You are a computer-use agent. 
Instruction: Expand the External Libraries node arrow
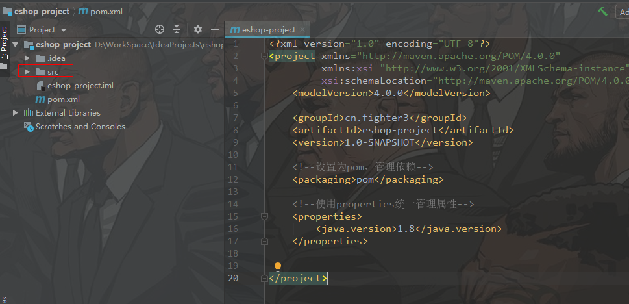[15, 113]
